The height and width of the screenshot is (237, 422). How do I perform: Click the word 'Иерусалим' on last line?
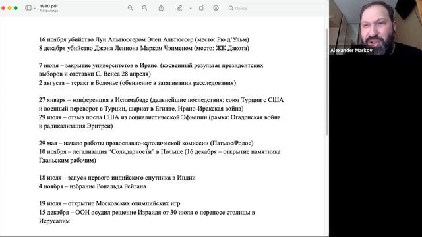point(54,221)
